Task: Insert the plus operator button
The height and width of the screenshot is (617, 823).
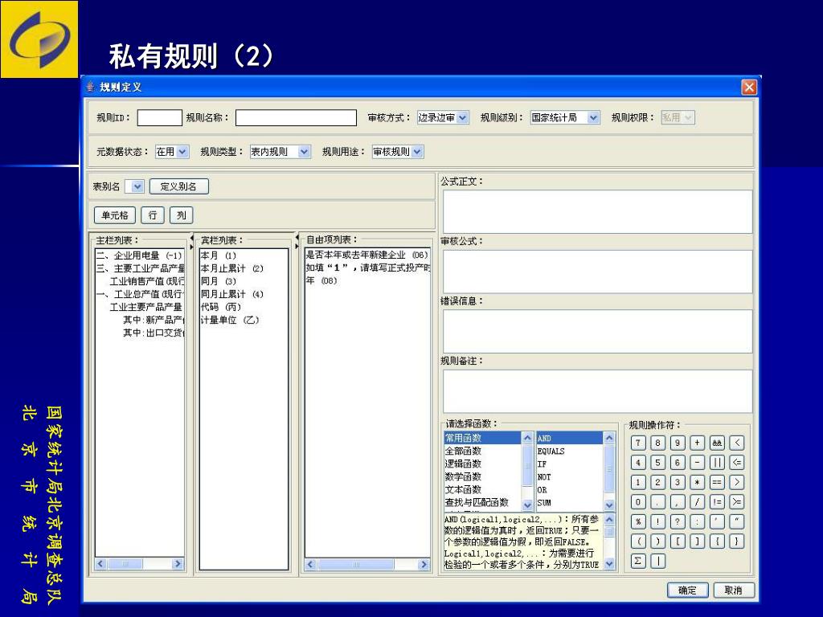Action: point(697,443)
